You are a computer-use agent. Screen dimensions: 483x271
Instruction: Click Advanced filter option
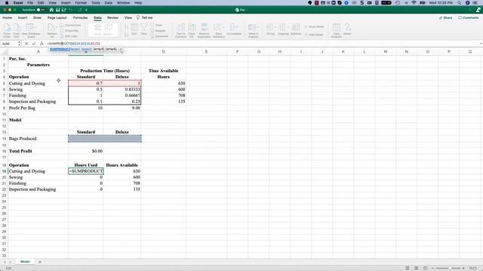coord(159,36)
